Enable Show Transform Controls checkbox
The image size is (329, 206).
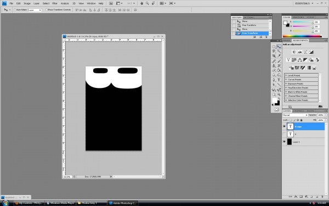[x=46, y=10]
